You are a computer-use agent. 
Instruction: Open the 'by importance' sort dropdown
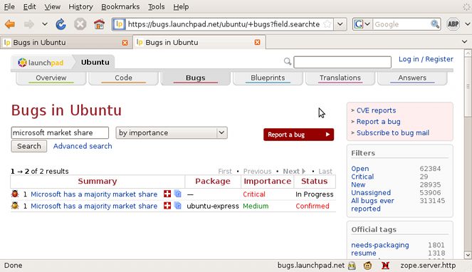click(x=172, y=133)
